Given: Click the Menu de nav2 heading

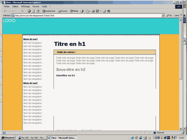Looking at the screenshot, I should (x=30, y=83).
